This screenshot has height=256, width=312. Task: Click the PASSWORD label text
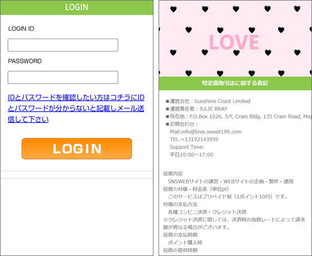click(x=25, y=61)
